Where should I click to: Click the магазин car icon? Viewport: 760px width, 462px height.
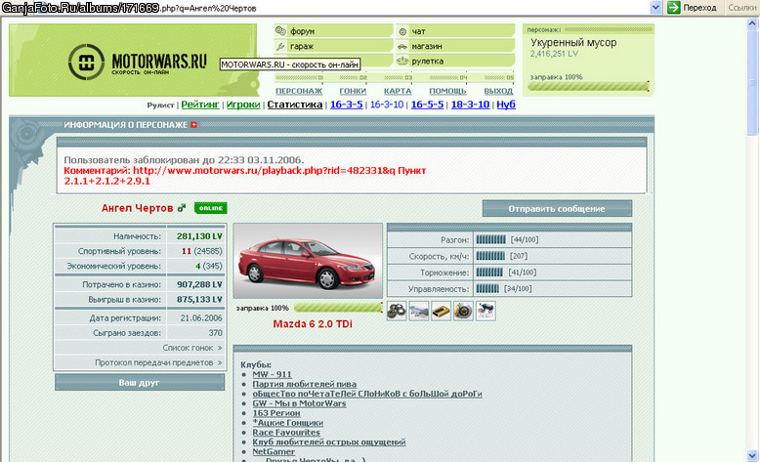(402, 47)
